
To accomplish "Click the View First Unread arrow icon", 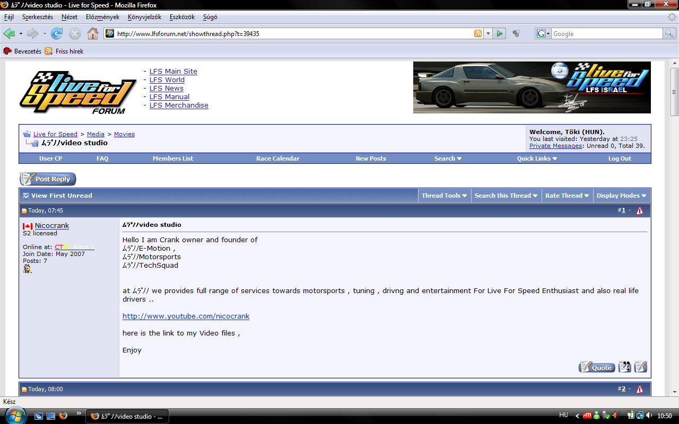I will [x=25, y=196].
